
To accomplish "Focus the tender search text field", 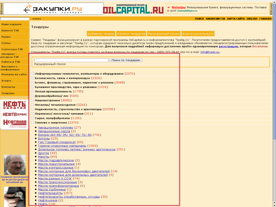I will coord(71,60).
